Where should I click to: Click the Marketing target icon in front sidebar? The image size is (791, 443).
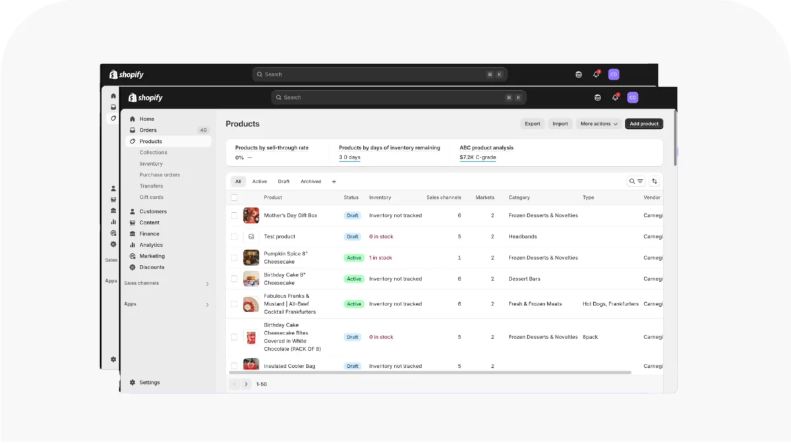132,256
